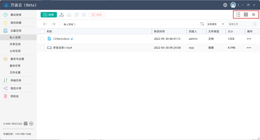Open the more actions menu for 多级目录1.mp4
This screenshot has height=140, width=260.
tap(249, 48)
